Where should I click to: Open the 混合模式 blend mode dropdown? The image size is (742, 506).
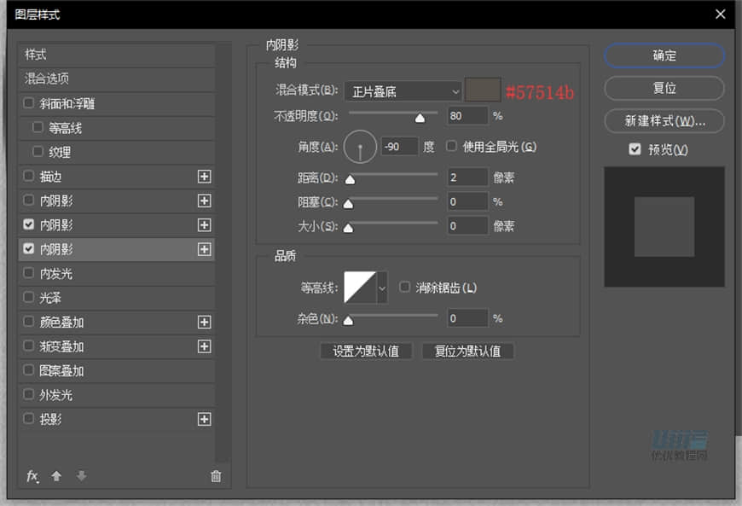(402, 90)
